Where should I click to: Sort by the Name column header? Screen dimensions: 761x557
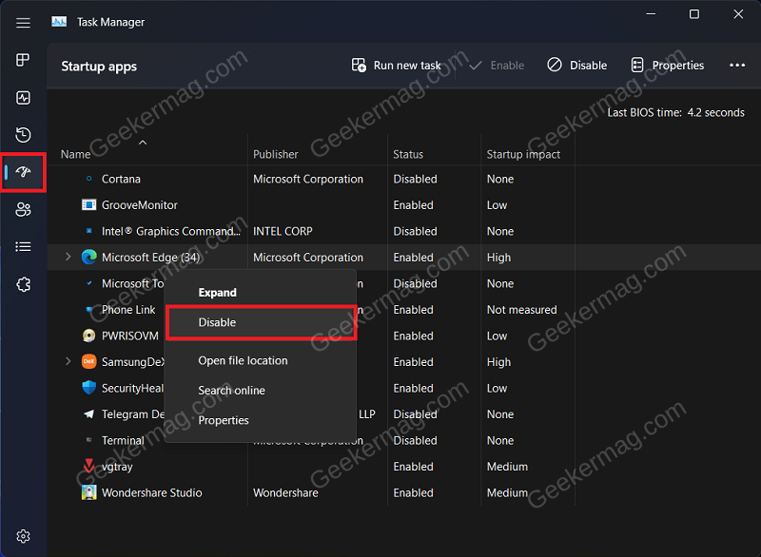pos(76,154)
